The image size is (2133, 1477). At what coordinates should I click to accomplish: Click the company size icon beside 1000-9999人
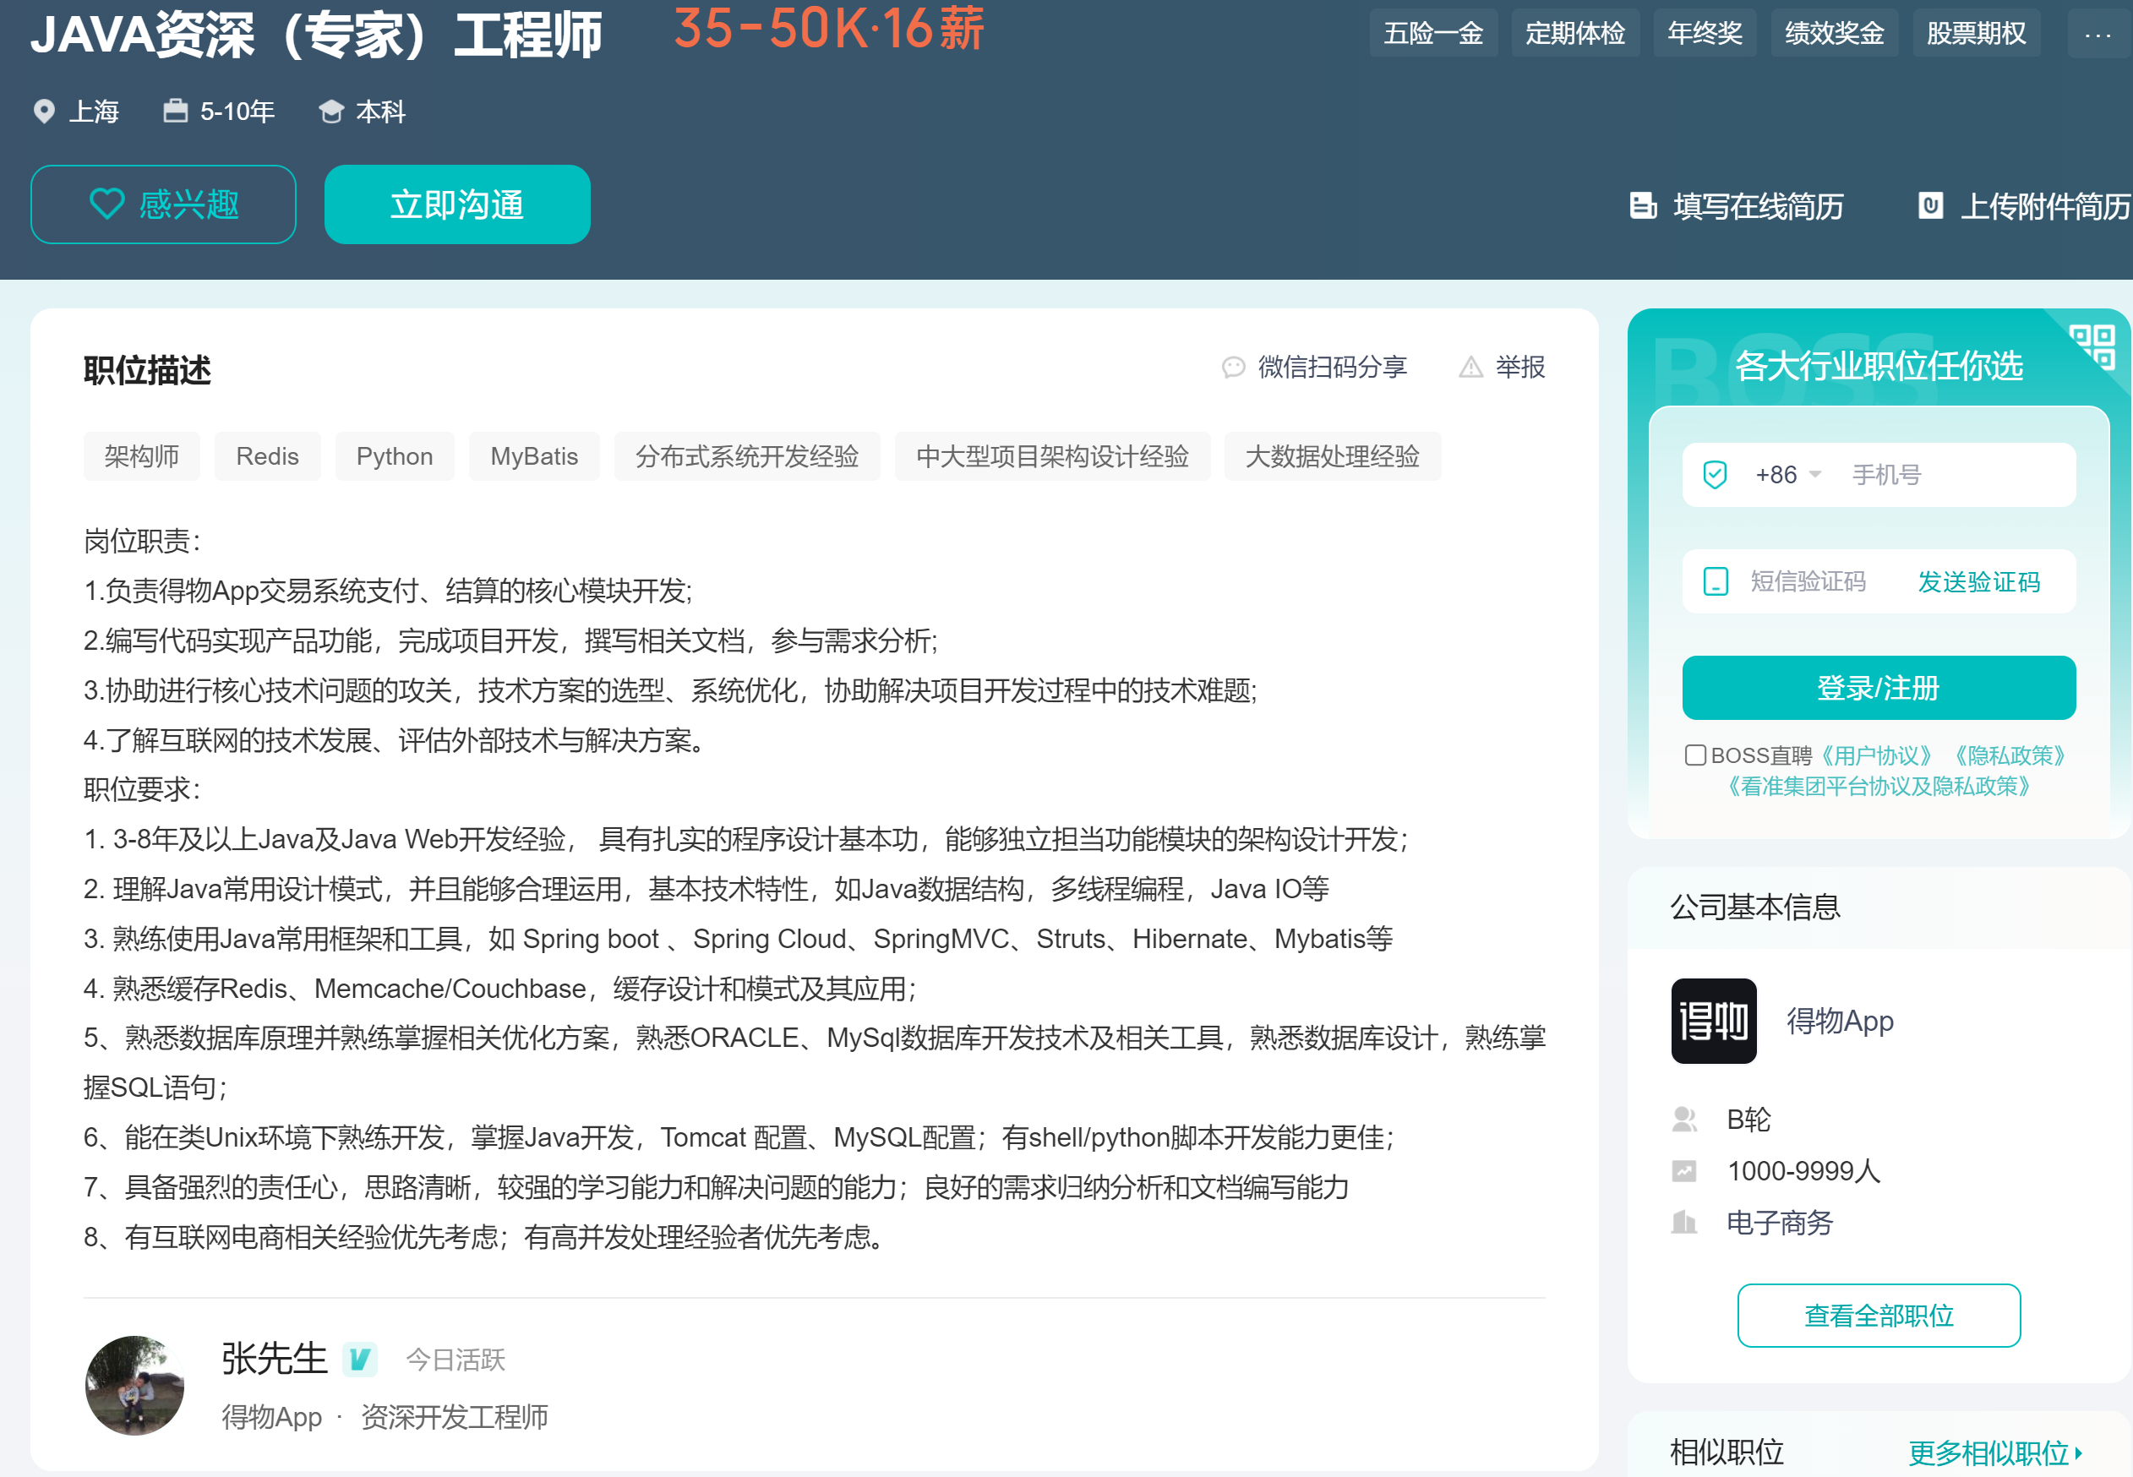(1684, 1172)
